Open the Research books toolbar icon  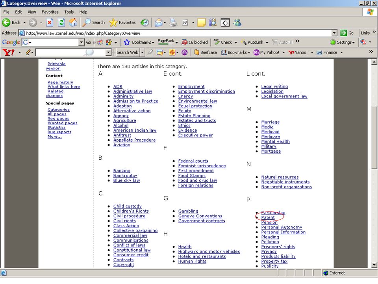213,22
